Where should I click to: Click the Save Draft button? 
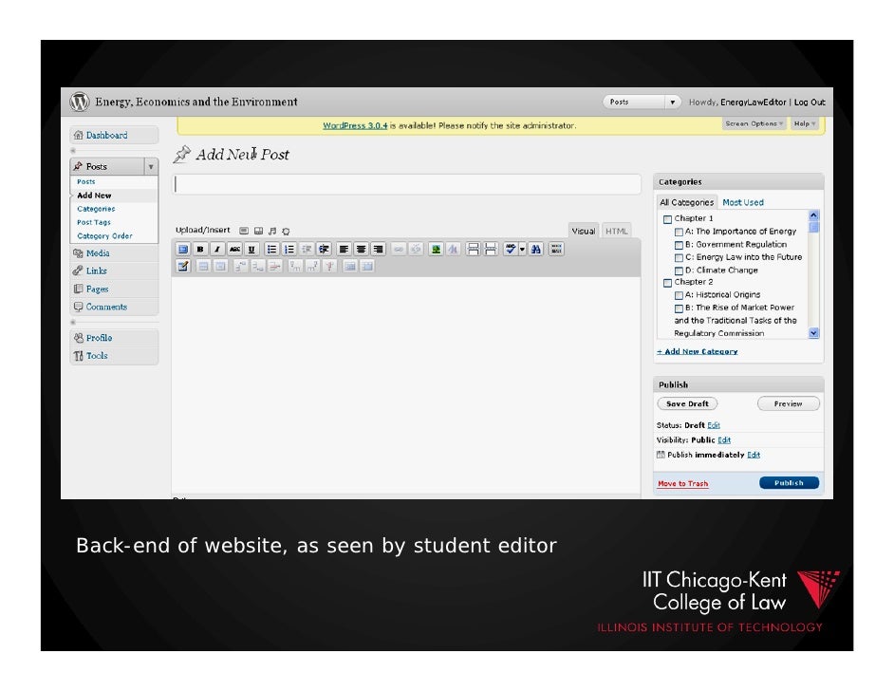(x=688, y=403)
